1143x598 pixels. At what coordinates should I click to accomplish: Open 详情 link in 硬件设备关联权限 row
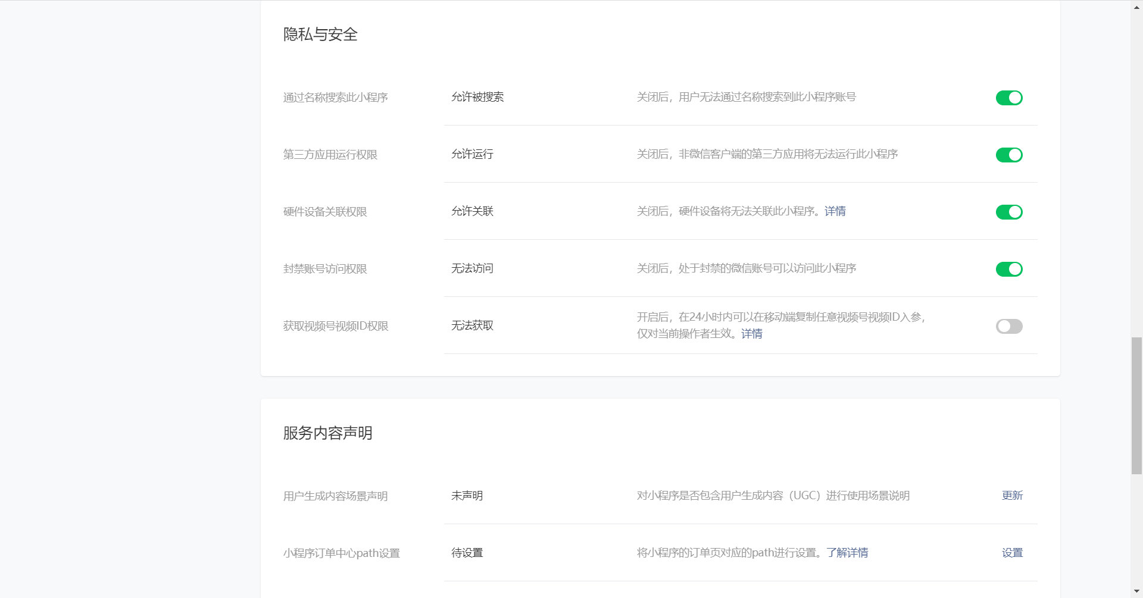click(x=835, y=211)
